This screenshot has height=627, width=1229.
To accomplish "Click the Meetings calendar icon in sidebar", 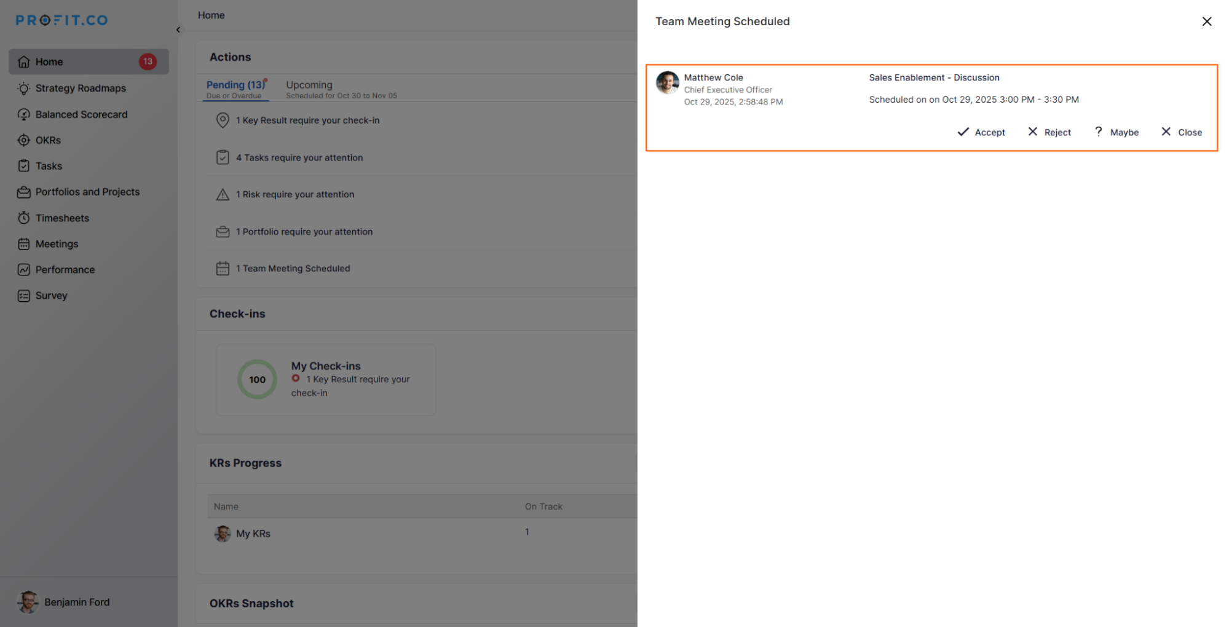I will pyautogui.click(x=24, y=244).
